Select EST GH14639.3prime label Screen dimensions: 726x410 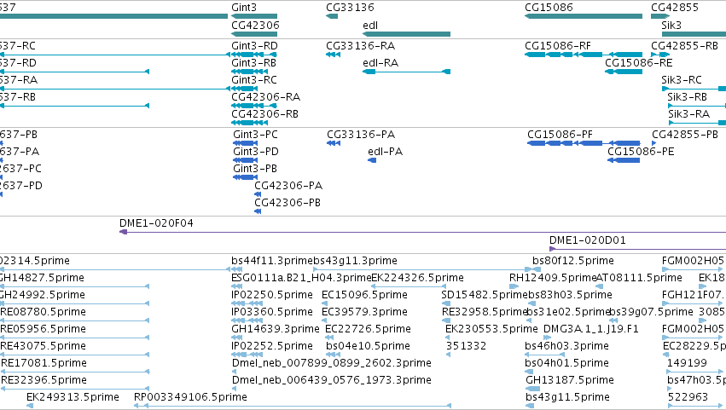pos(276,330)
